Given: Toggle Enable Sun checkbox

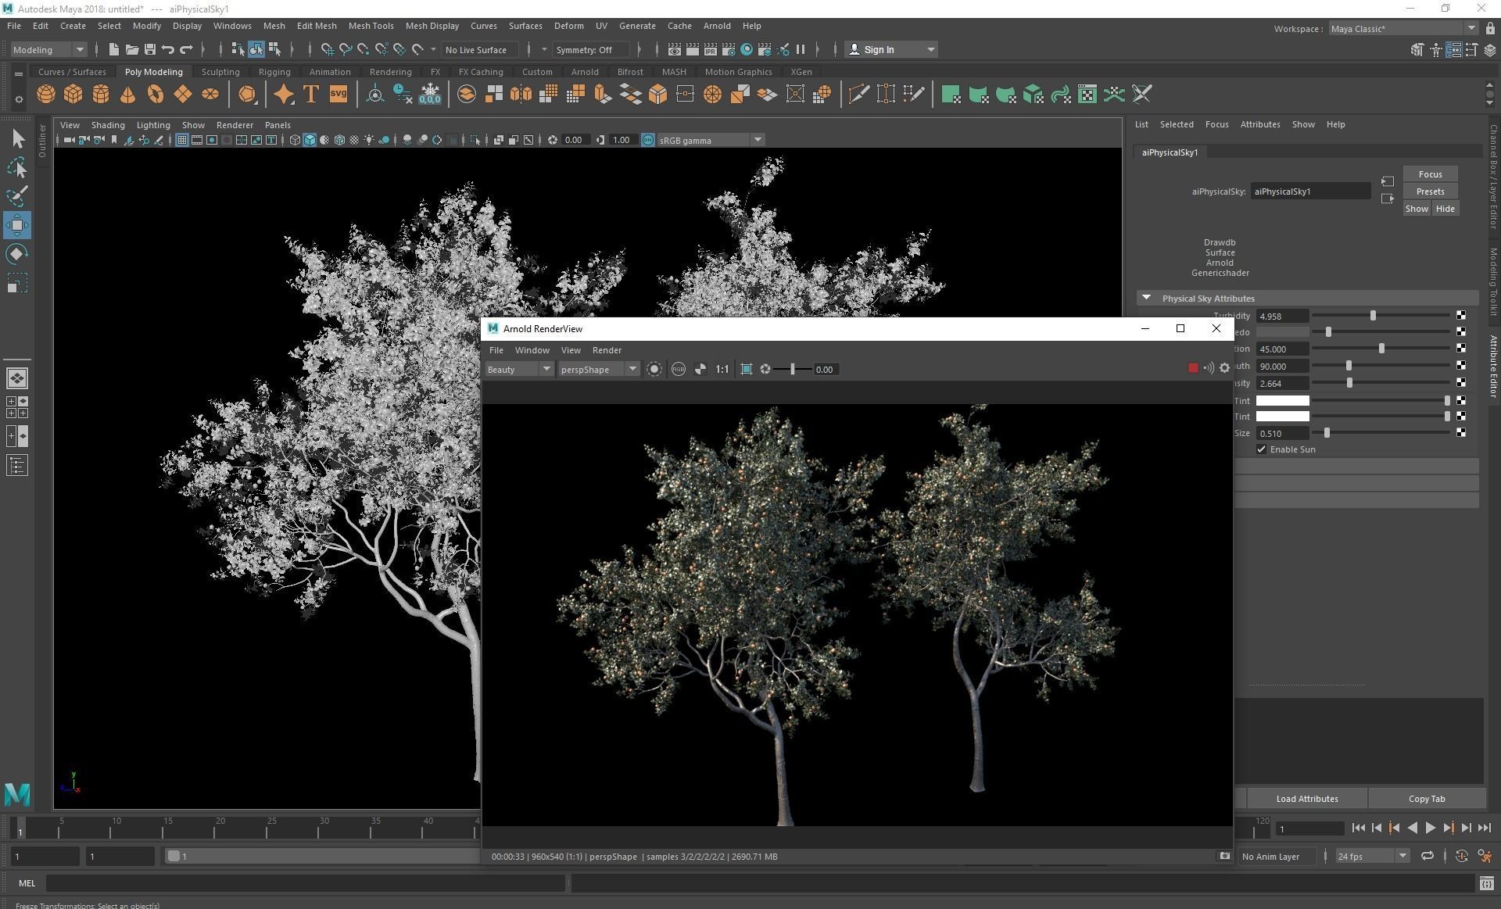Looking at the screenshot, I should [x=1261, y=449].
